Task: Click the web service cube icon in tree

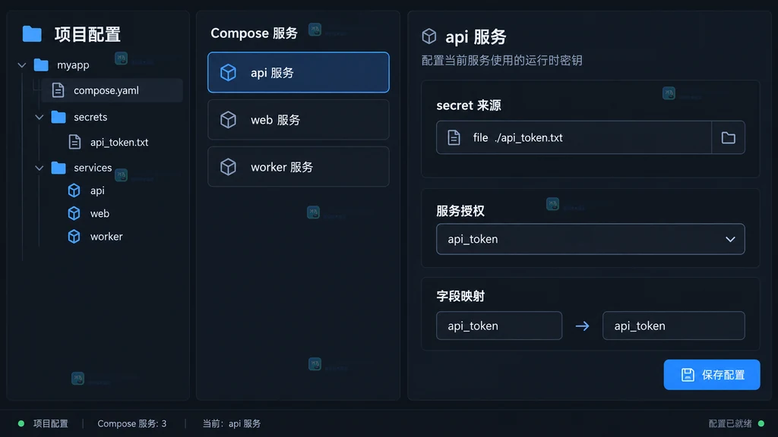Action: tap(74, 213)
